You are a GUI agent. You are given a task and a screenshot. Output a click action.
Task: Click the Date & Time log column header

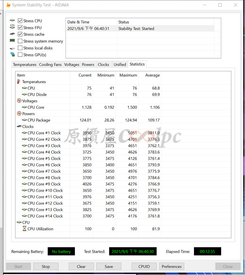pos(91,22)
